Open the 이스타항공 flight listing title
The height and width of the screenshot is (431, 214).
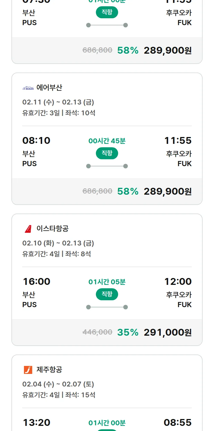click(53, 229)
